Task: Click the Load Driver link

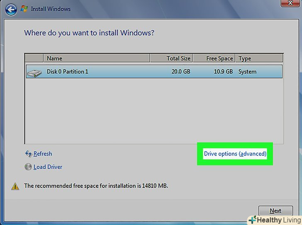Action: (48, 167)
